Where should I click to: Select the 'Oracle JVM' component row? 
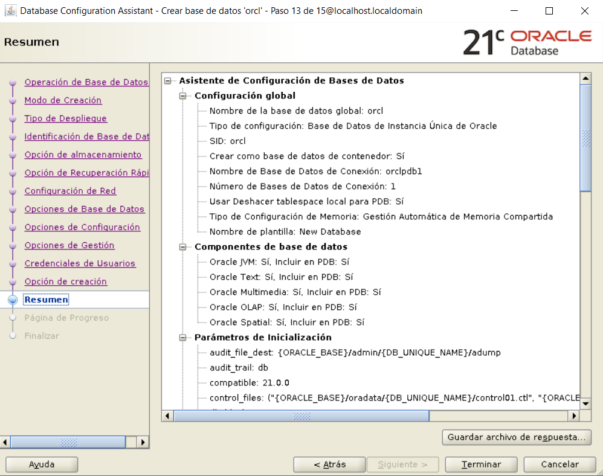tap(279, 262)
